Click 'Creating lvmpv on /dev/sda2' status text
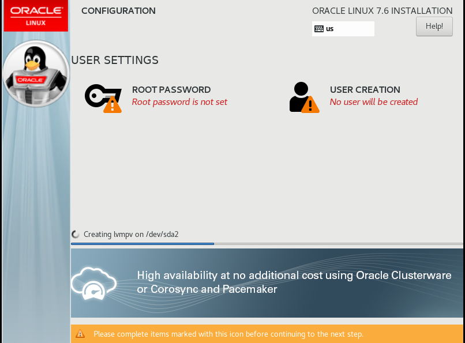Viewport: 465px width, 343px height. (131, 234)
